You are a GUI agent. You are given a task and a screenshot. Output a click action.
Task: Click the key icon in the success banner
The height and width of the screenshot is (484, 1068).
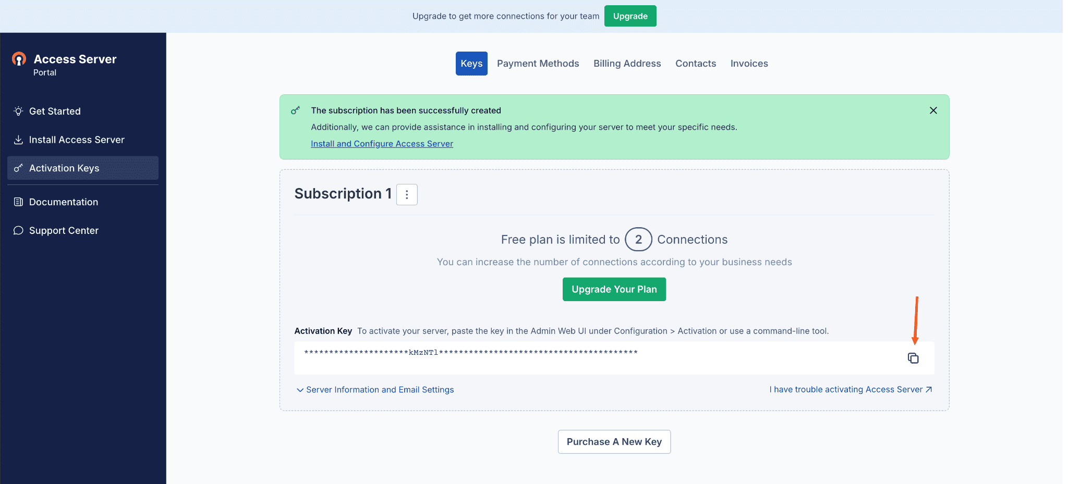pyautogui.click(x=296, y=110)
